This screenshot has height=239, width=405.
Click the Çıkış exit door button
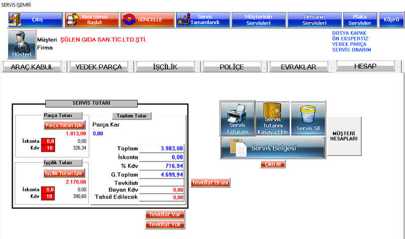point(35,20)
